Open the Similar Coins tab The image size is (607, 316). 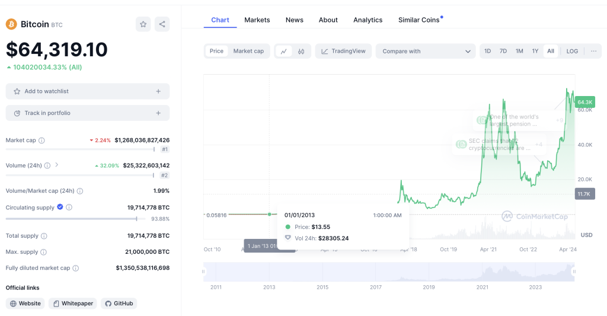(x=419, y=20)
